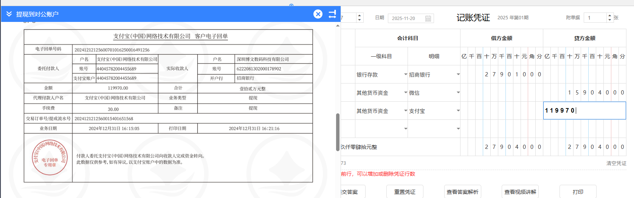
Task: Close the receipt panel with the X icon
Action: pos(318,14)
